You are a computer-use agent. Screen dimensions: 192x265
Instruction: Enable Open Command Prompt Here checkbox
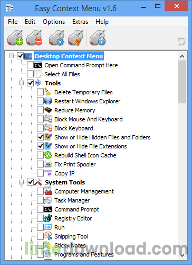tap(30, 65)
